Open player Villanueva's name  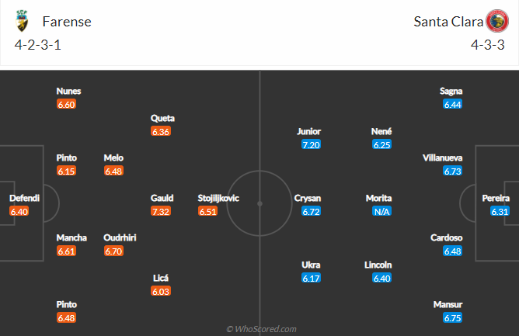tap(442, 158)
